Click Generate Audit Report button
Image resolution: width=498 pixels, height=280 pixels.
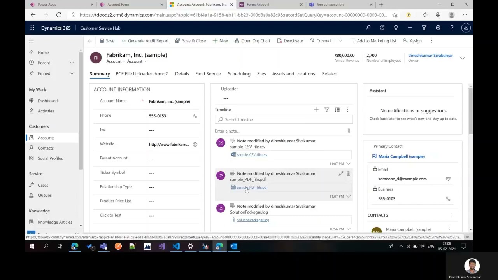(145, 41)
